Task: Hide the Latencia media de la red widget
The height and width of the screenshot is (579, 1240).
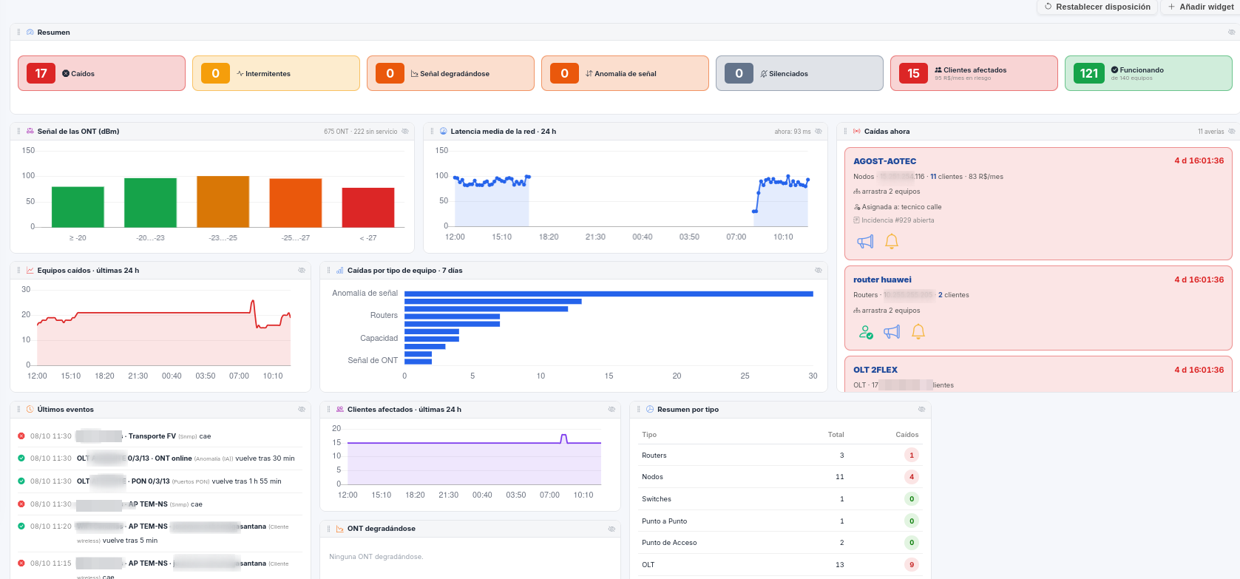Action: point(819,132)
